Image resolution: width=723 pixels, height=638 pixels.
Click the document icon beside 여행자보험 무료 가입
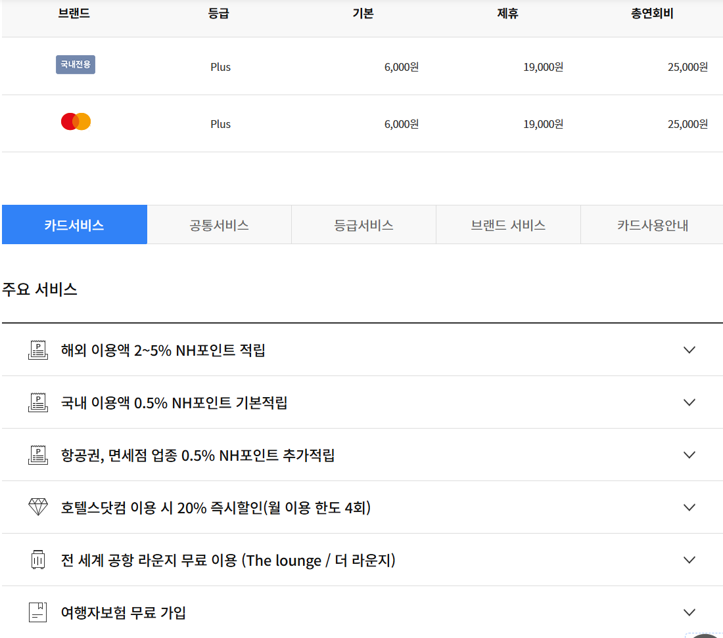pyautogui.click(x=38, y=612)
